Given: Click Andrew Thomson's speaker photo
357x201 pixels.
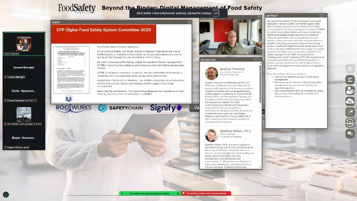Looking at the screenshot, I should (212, 73).
